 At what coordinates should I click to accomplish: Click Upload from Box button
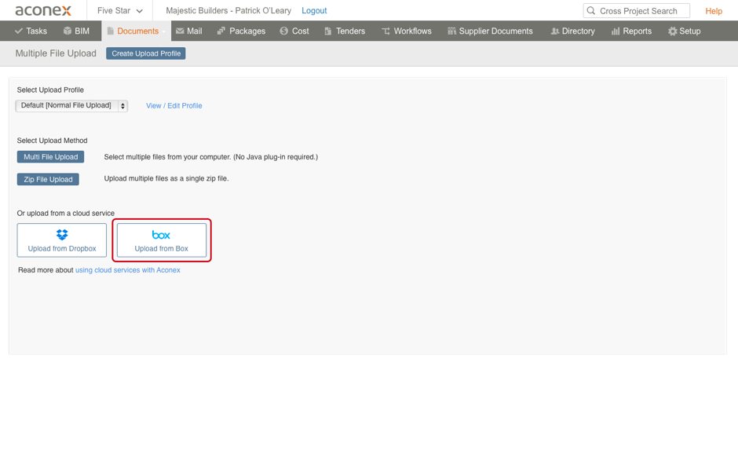click(x=162, y=240)
